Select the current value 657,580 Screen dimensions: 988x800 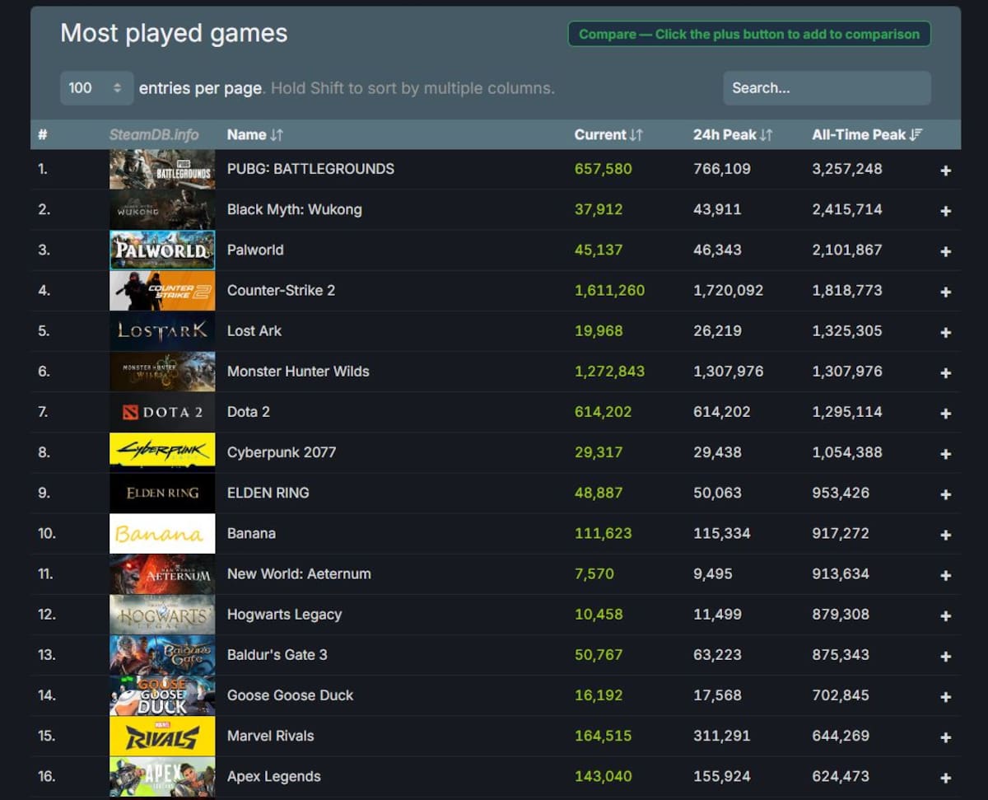(604, 169)
